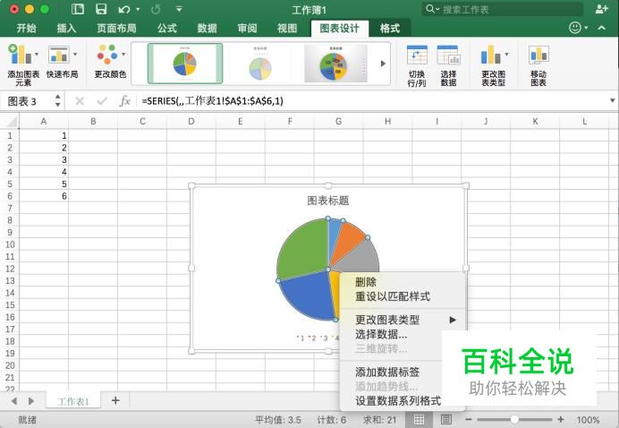Click the redo arrow icon
Screen dimensions: 619x428
156,9
